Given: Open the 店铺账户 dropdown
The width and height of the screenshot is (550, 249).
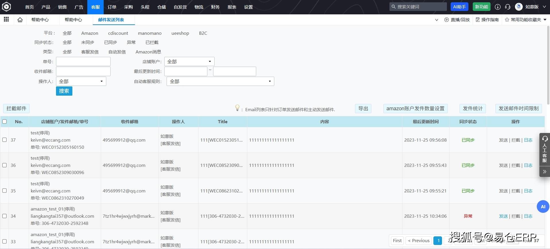Looking at the screenshot, I should 189,61.
